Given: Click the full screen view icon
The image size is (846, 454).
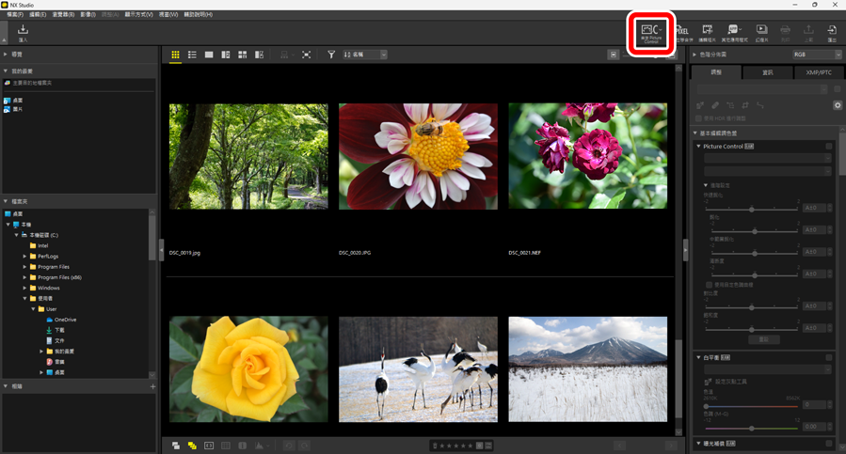Looking at the screenshot, I should pos(306,55).
